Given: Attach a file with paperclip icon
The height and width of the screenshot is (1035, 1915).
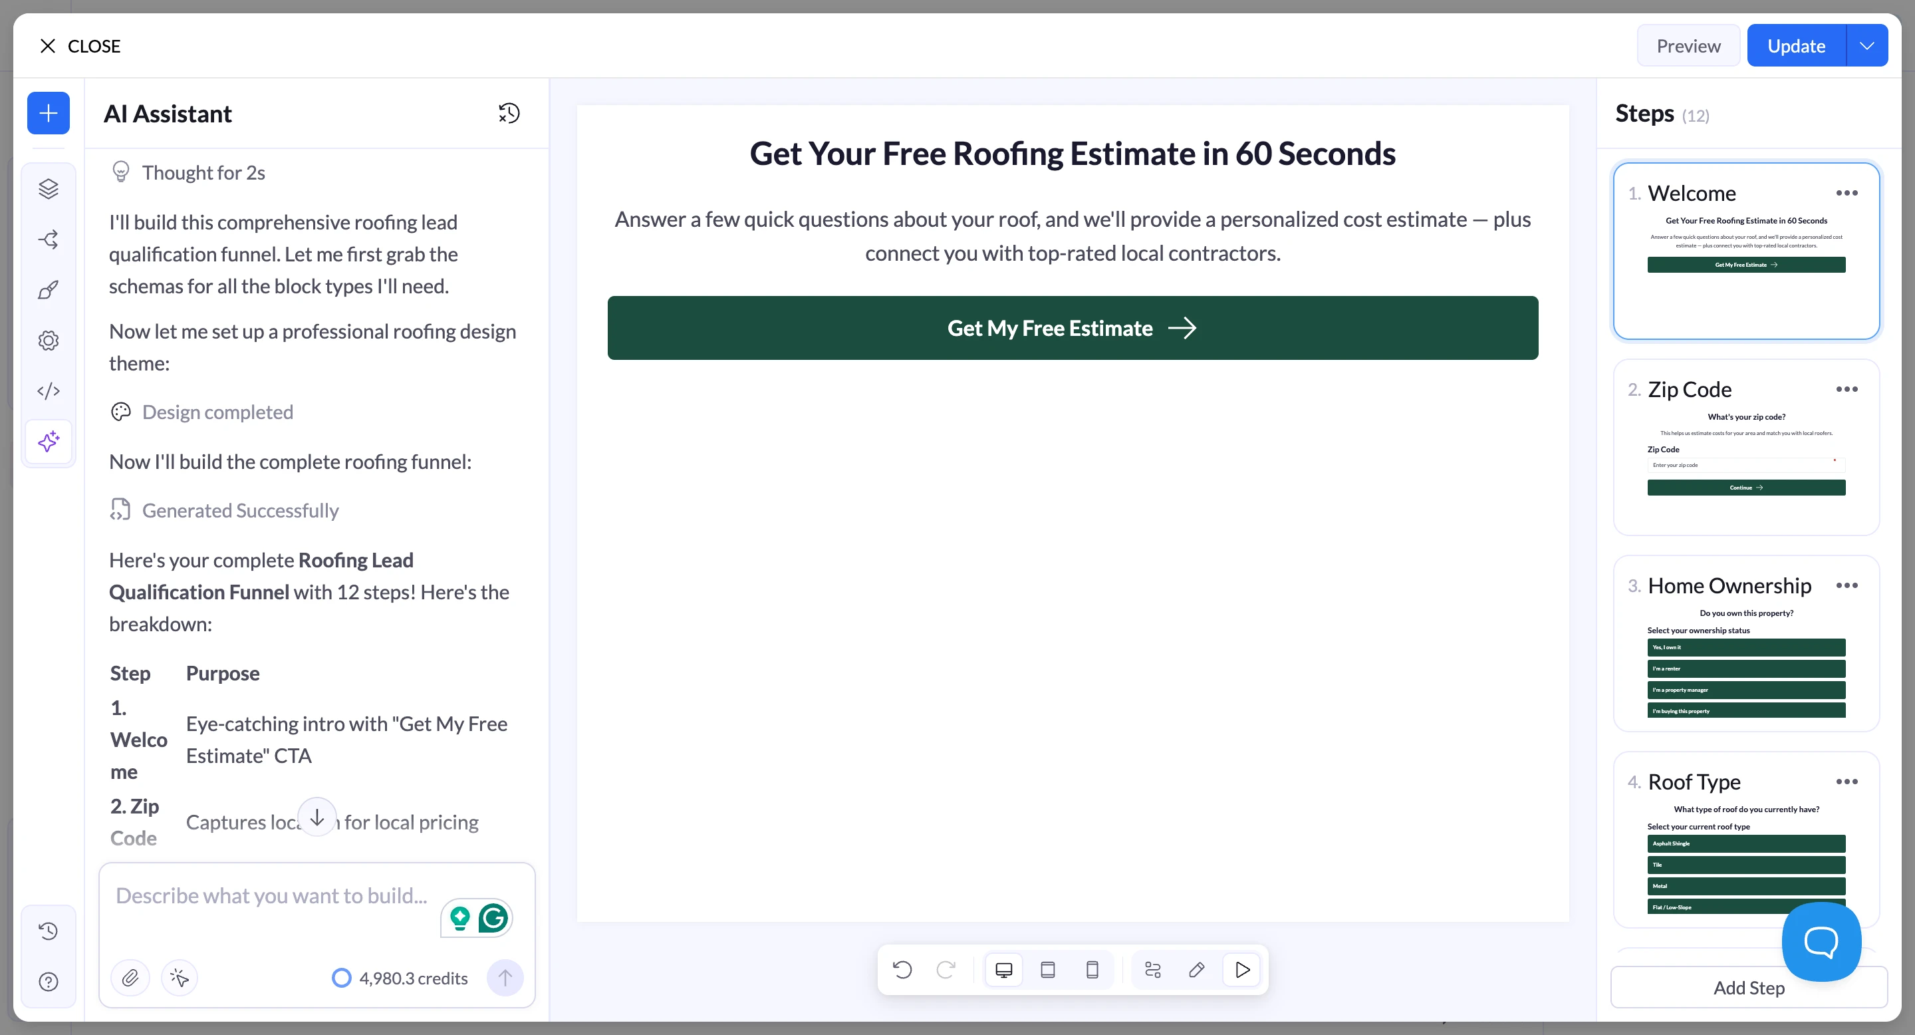Looking at the screenshot, I should [130, 977].
